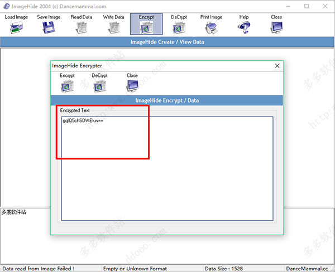Click status text Data read from Image Failed

[x=39, y=268]
